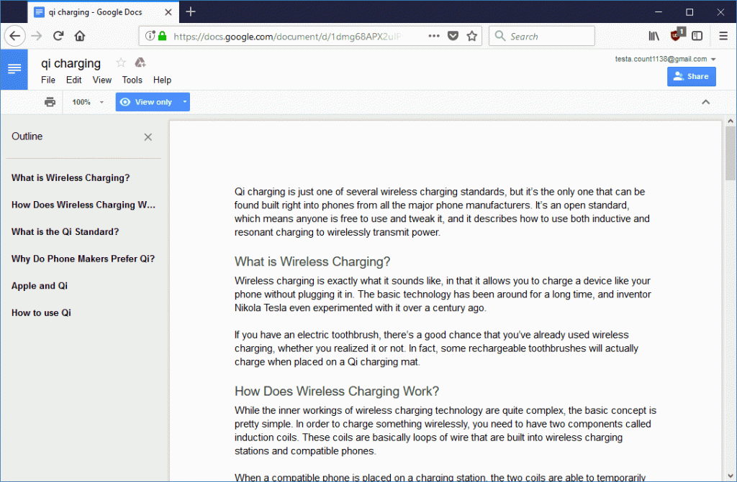Open page actions three-dot menu
The height and width of the screenshot is (482, 737).
pyautogui.click(x=434, y=36)
